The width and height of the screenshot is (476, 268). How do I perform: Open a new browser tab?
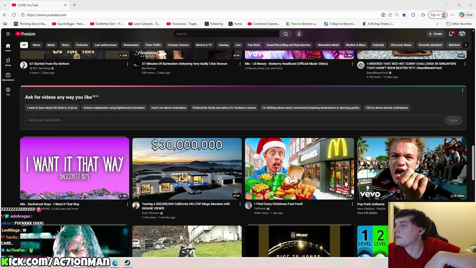[x=74, y=5]
